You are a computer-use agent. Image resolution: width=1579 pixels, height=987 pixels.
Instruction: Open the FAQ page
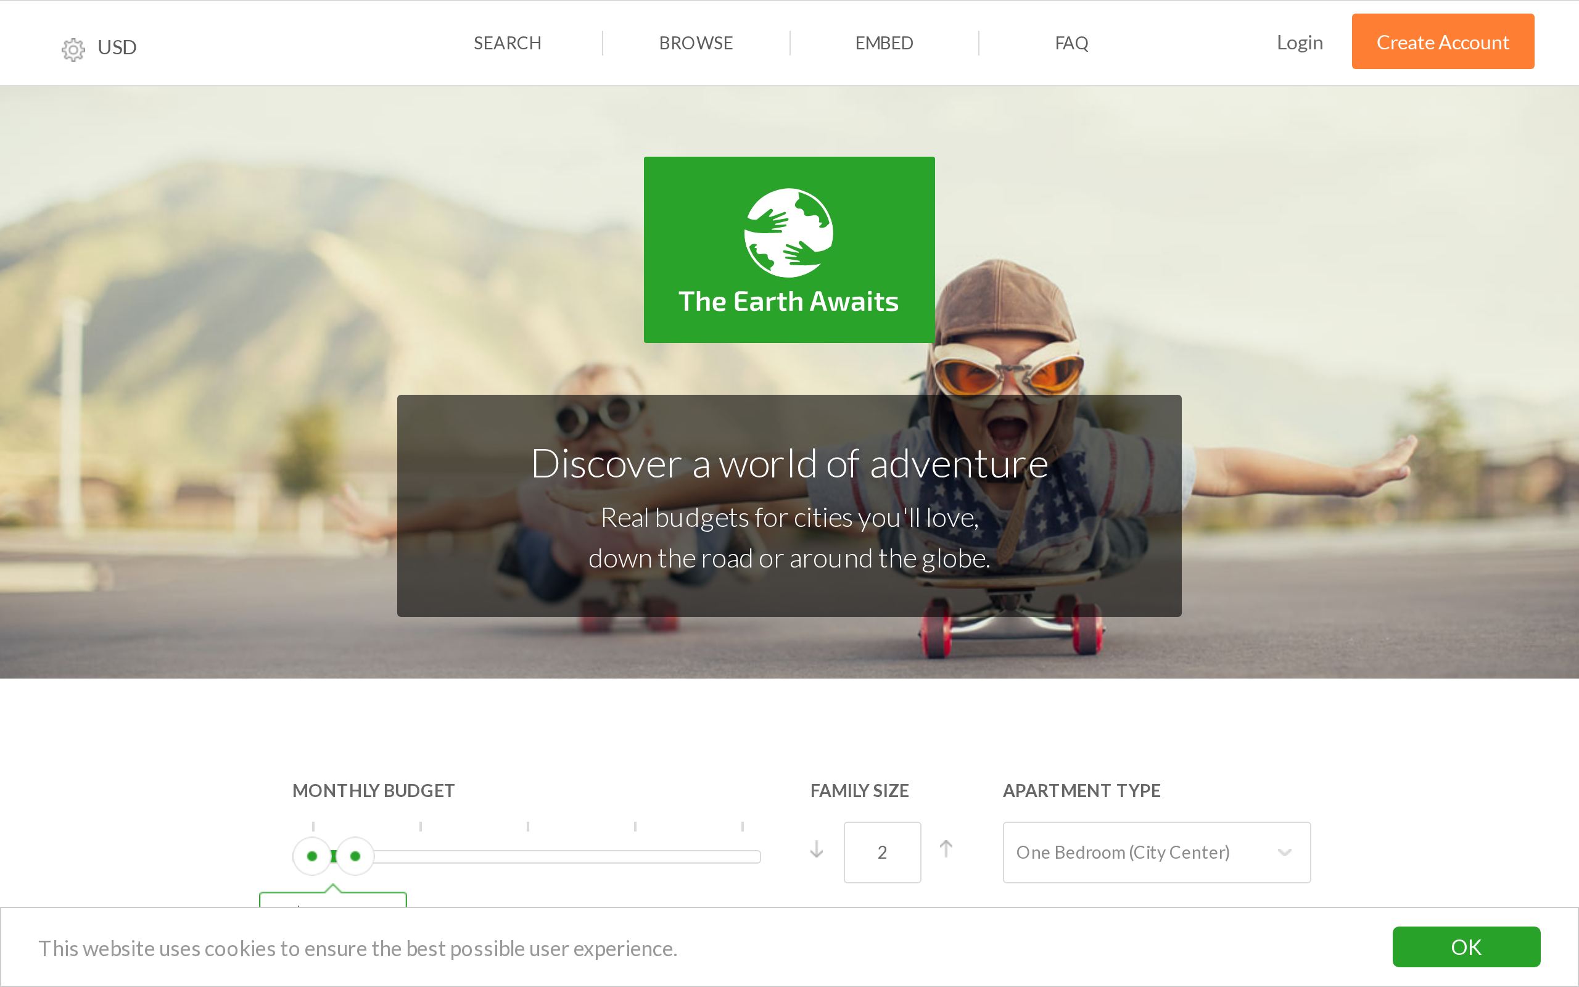(1071, 43)
